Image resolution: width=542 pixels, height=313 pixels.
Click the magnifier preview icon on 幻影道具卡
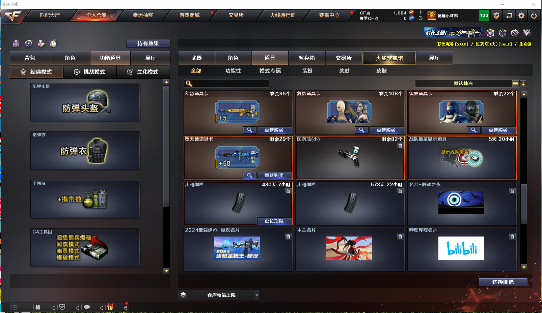point(249,130)
